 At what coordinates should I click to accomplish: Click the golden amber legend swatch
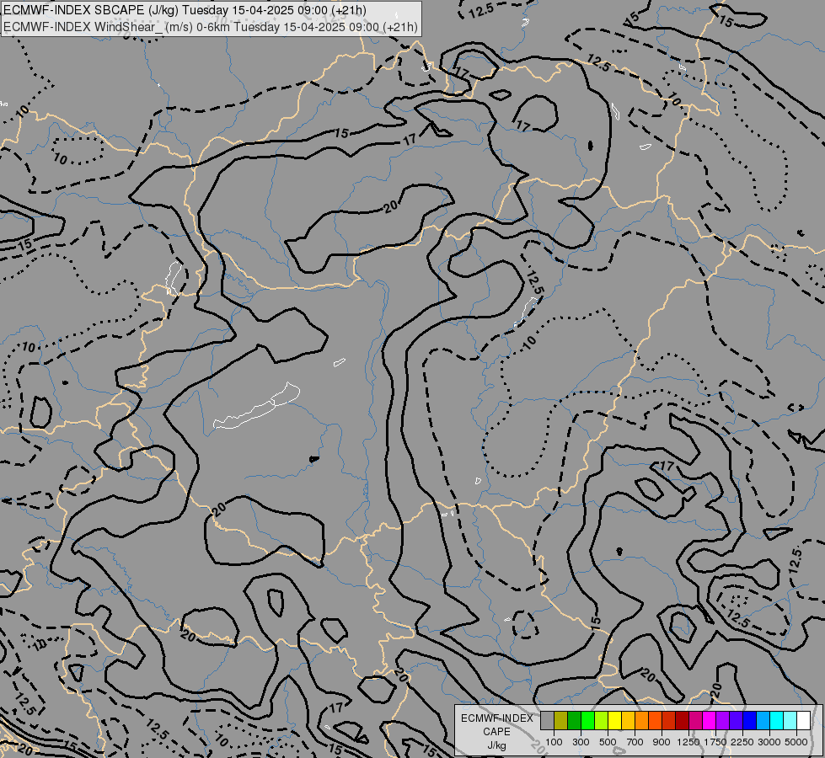click(628, 720)
